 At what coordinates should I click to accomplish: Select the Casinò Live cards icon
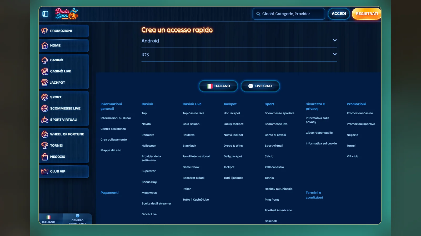pyautogui.click(x=45, y=71)
